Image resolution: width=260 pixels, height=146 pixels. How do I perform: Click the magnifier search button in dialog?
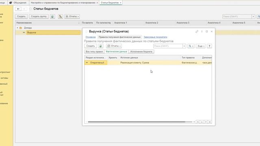[x=191, y=46]
